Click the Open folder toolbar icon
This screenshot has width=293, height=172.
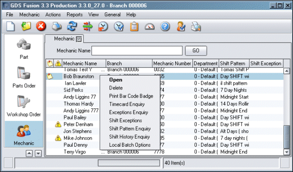(26, 26)
